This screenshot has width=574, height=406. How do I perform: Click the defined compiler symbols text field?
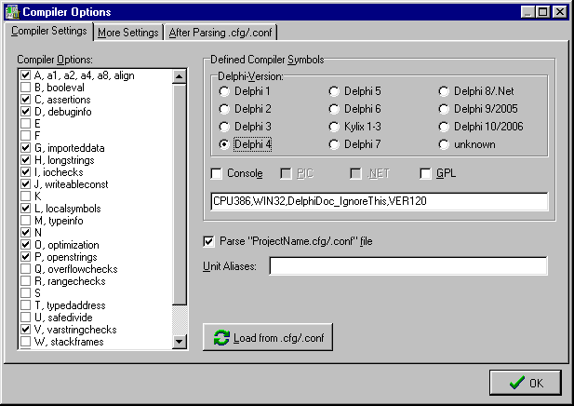coord(379,202)
